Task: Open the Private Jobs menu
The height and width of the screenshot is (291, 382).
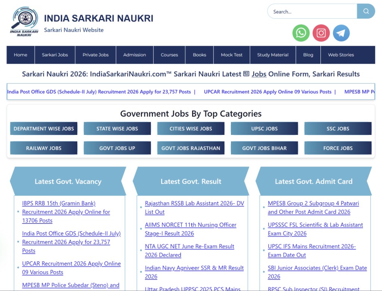Action: [95, 55]
